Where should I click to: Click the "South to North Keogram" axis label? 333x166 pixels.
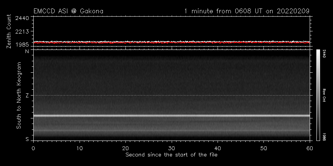pos(19,95)
